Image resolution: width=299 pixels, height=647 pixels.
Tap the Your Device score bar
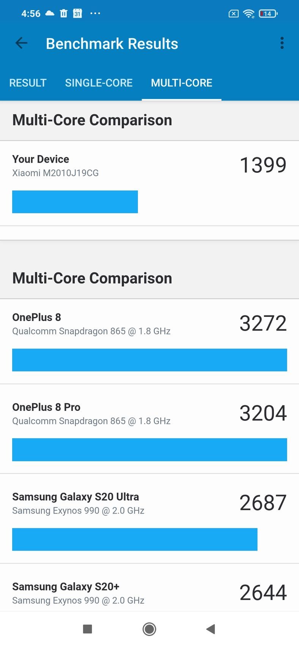pyautogui.click(x=75, y=202)
